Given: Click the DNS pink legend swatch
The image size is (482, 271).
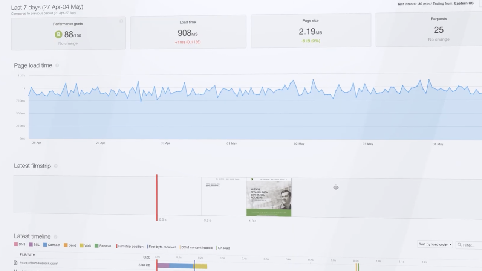Looking at the screenshot, I should [x=16, y=244].
